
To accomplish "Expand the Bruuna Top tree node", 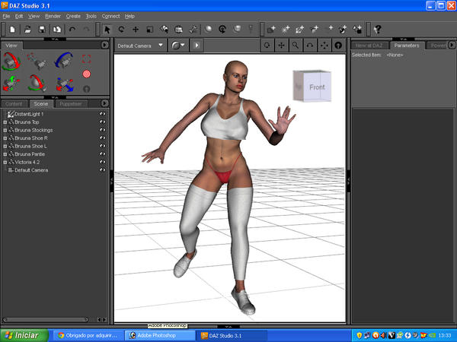I will click(5, 122).
